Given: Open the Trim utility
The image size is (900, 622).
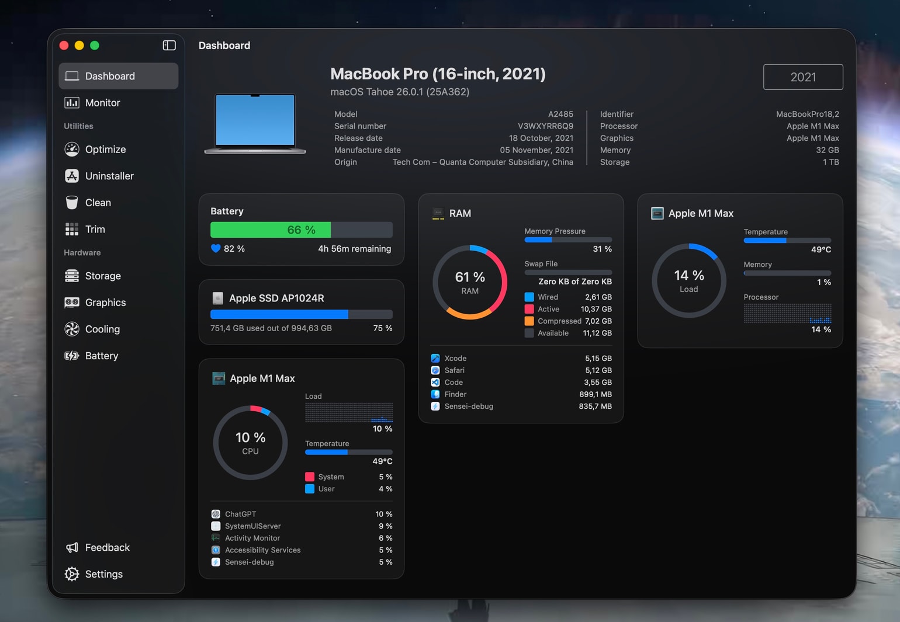Looking at the screenshot, I should pos(119,229).
